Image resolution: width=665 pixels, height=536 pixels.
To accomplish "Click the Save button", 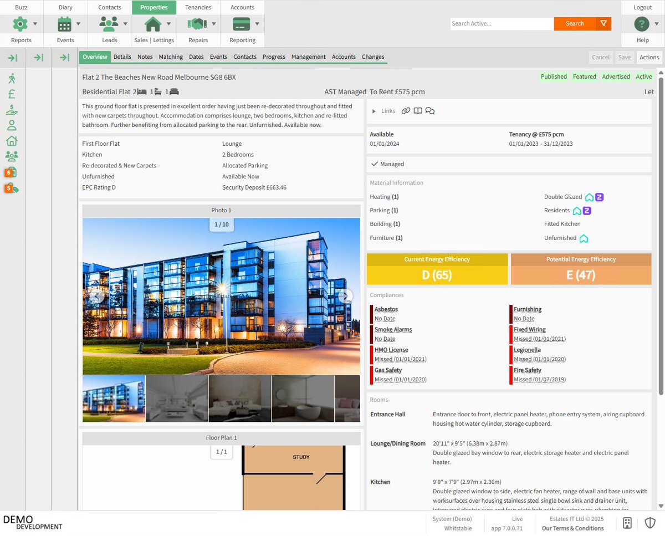I will (x=625, y=57).
